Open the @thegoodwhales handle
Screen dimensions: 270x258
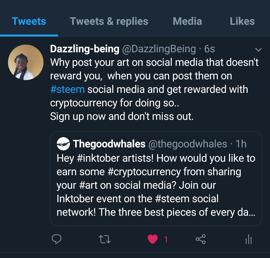[x=188, y=144]
